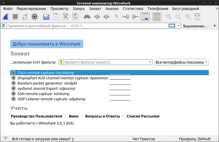219x142 pixels.
Task: Open sshdump interface options gear
Action: pos(13,94)
